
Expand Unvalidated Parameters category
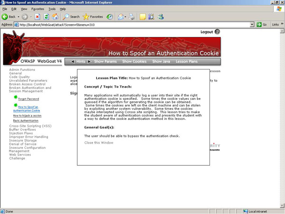28,81
